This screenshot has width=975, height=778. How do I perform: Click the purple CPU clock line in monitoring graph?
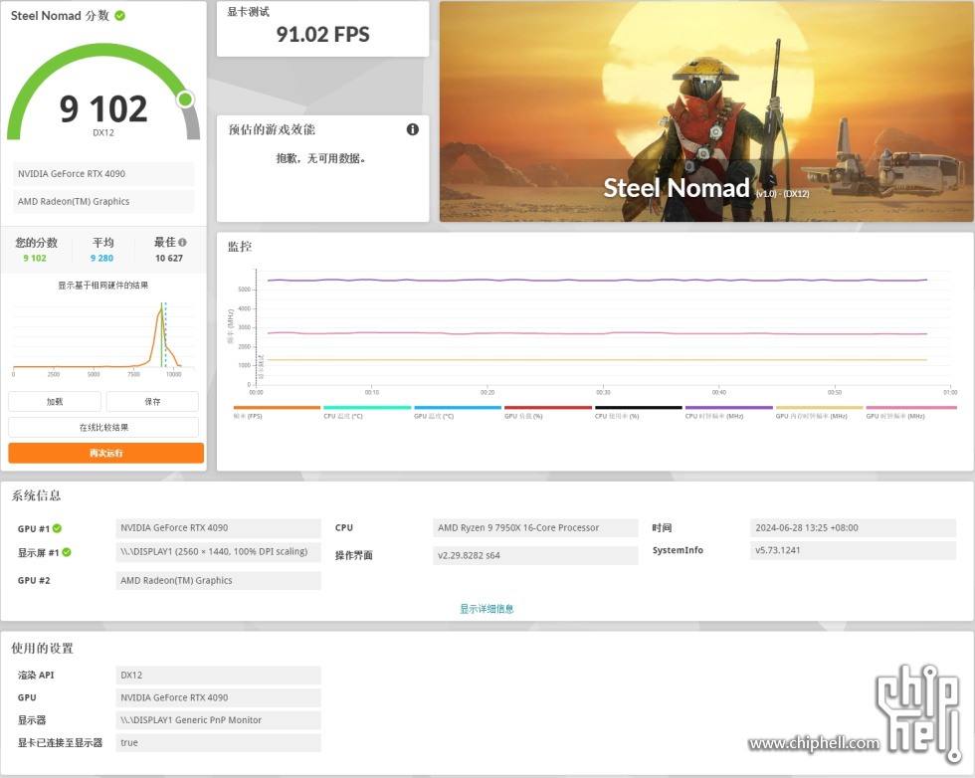597,280
